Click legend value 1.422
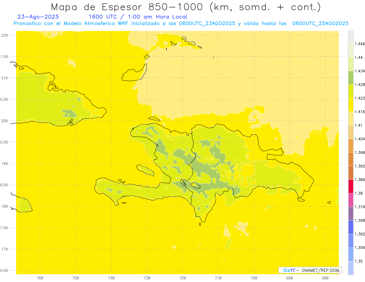 360,98
